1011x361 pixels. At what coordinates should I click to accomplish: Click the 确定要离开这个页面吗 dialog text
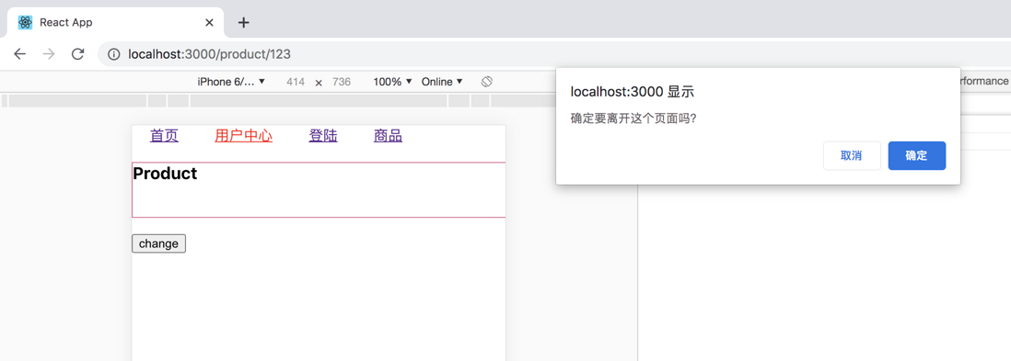(633, 119)
